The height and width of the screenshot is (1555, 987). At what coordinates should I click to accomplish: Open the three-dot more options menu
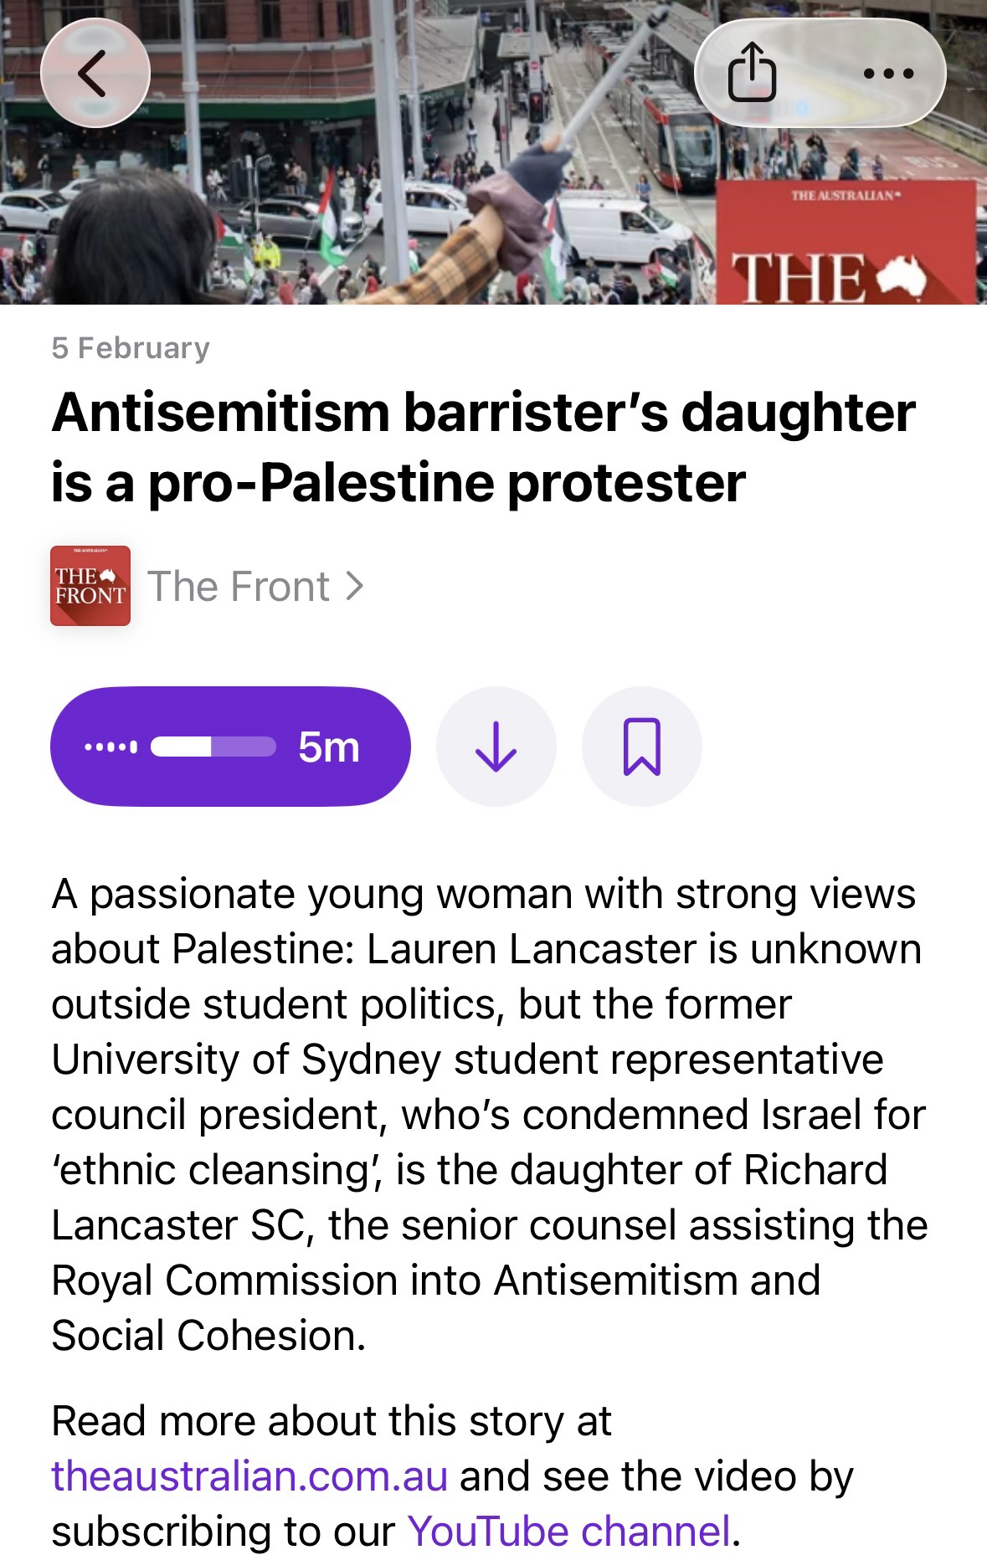click(887, 74)
